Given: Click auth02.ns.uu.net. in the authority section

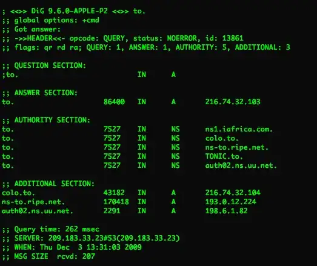Looking at the screenshot, I should pyautogui.click(x=241, y=165).
